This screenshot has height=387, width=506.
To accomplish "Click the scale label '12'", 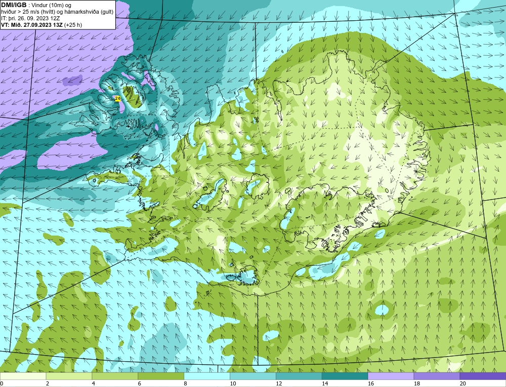I will point(279,383).
